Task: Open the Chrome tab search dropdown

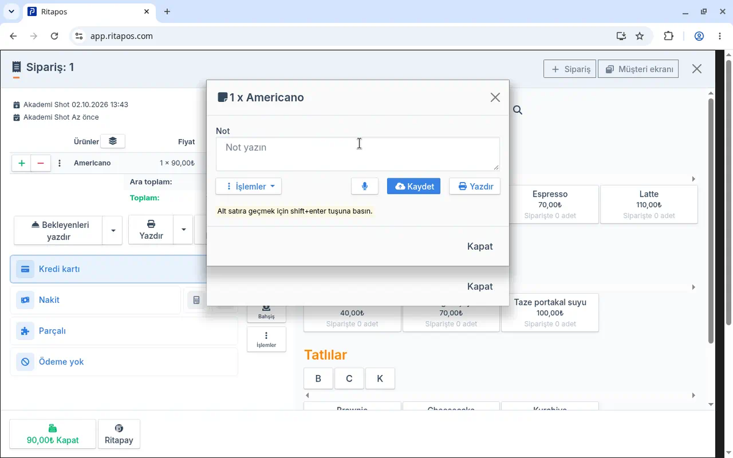Action: (11, 12)
